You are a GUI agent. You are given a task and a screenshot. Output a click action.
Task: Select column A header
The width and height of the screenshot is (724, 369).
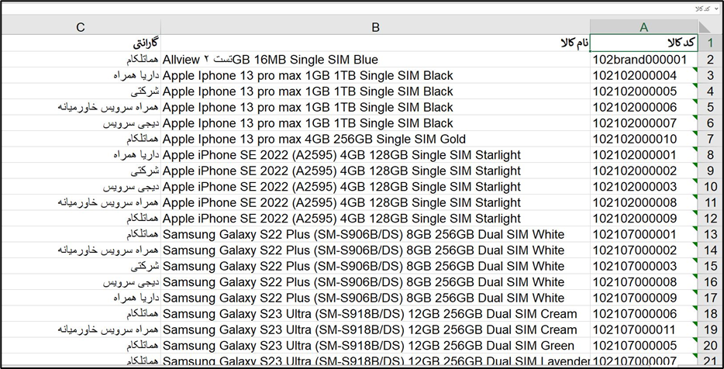(x=644, y=27)
